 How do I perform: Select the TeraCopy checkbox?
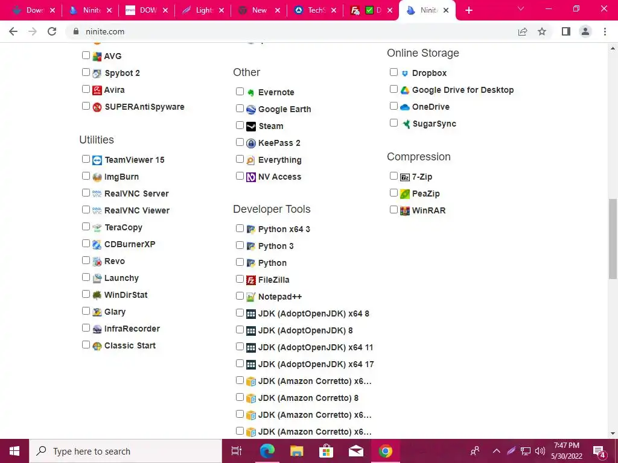coord(86,227)
